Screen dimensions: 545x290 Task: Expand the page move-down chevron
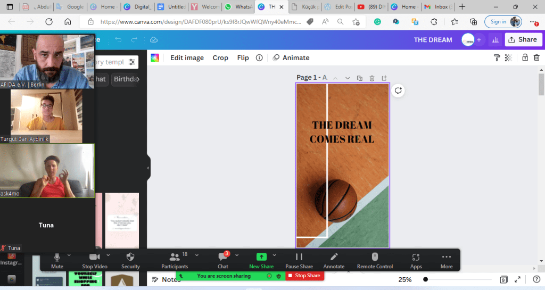coord(348,78)
